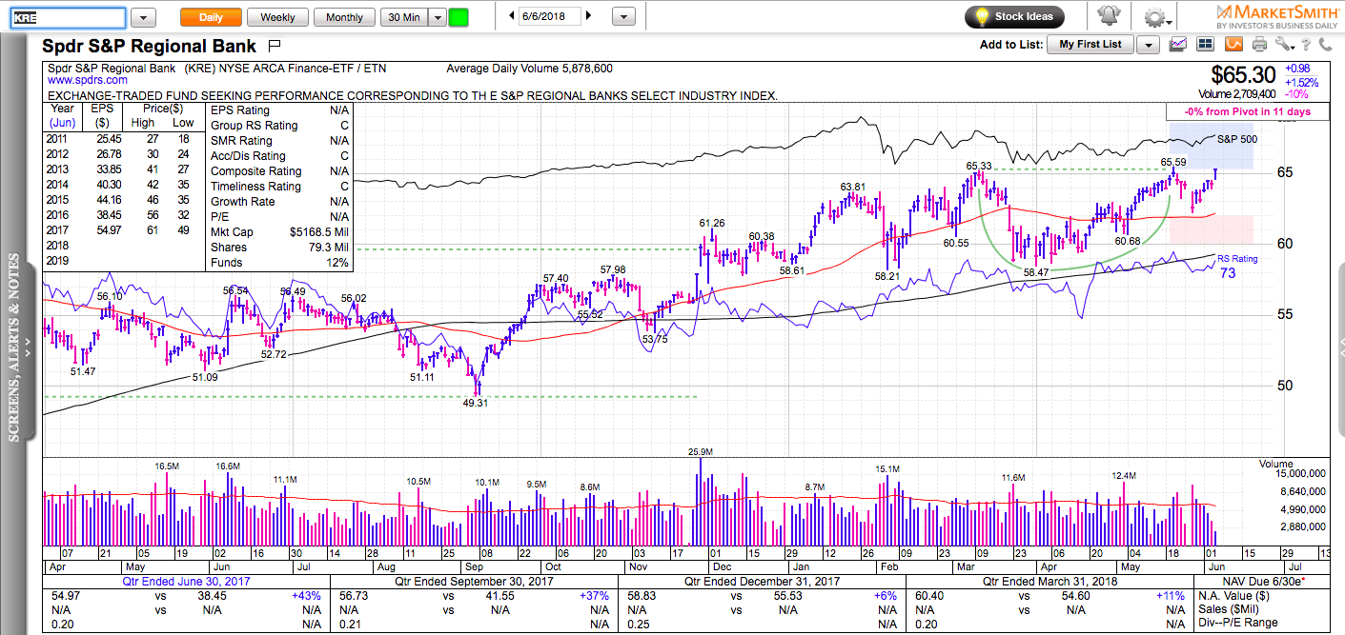Select the 30 Min intraday period

404,17
